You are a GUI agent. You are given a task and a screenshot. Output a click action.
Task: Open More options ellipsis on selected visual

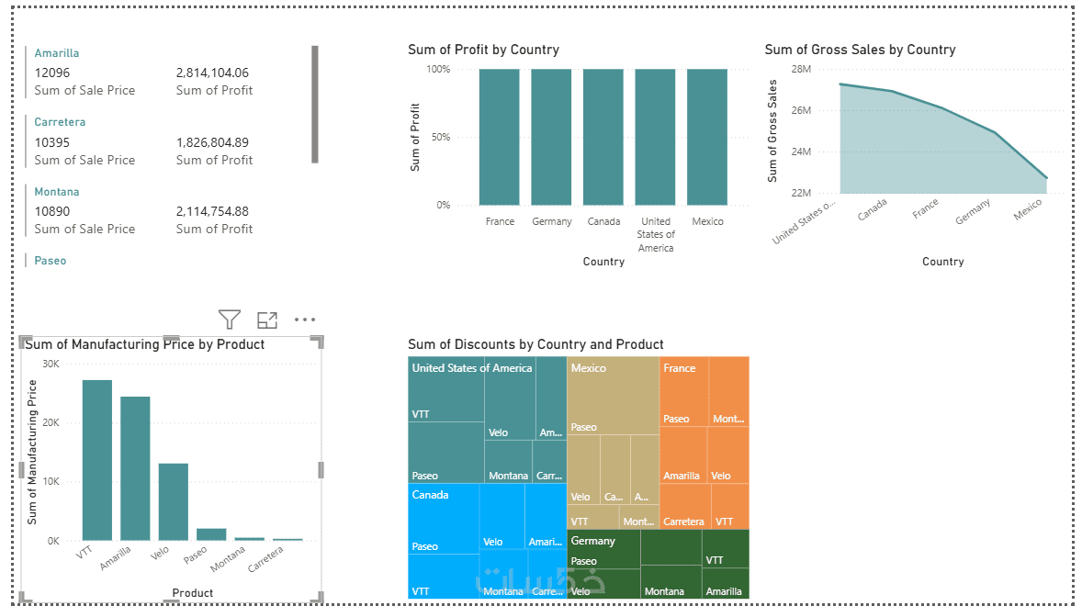[x=305, y=320]
